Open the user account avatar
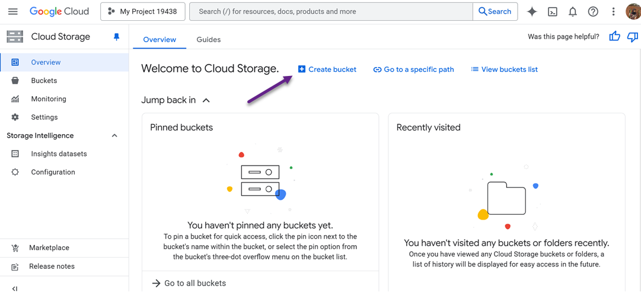 coord(633,11)
